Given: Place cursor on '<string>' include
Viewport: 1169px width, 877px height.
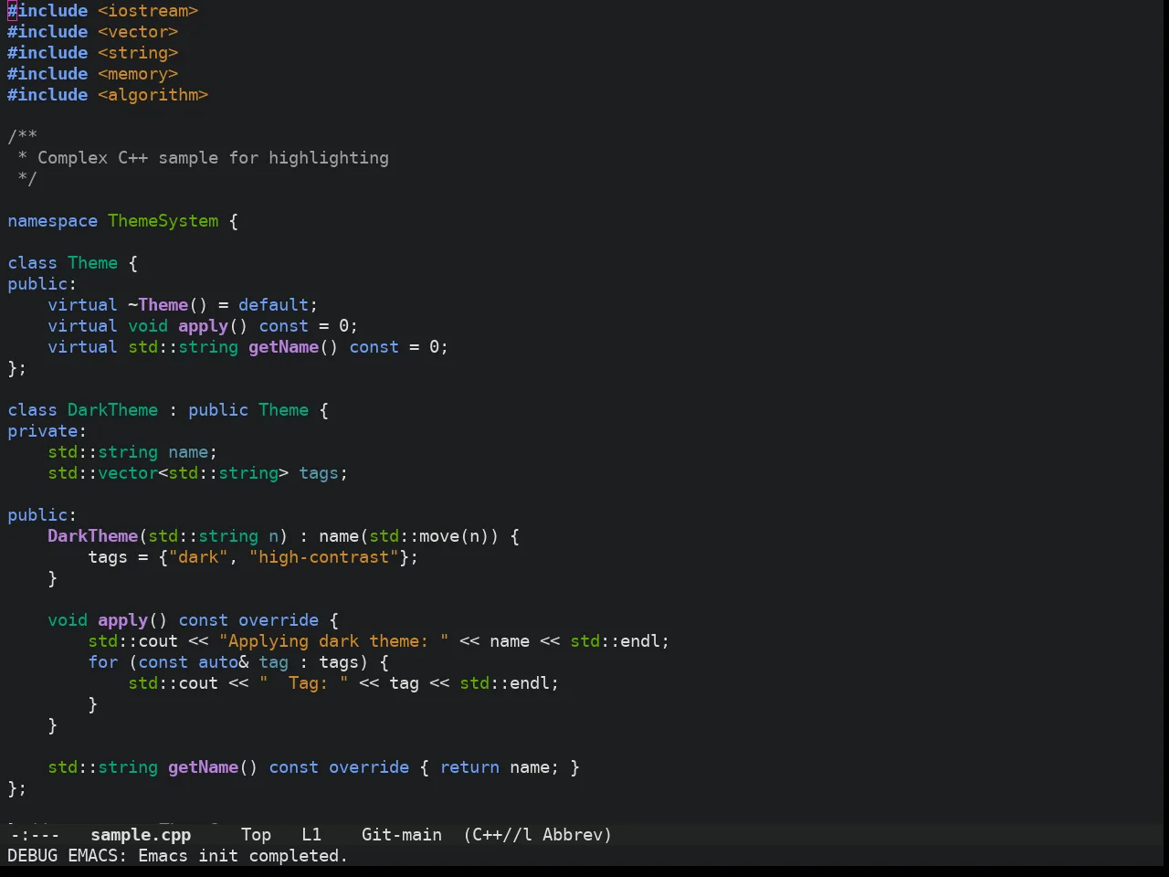Looking at the screenshot, I should (138, 53).
